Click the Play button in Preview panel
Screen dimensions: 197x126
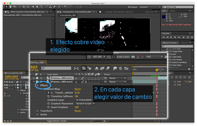[171, 37]
